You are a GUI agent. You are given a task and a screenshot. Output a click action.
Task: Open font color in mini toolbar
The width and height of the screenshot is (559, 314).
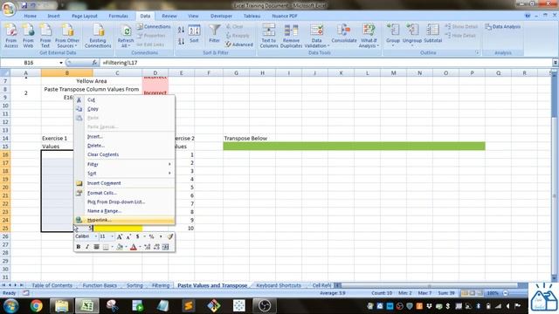click(134, 247)
